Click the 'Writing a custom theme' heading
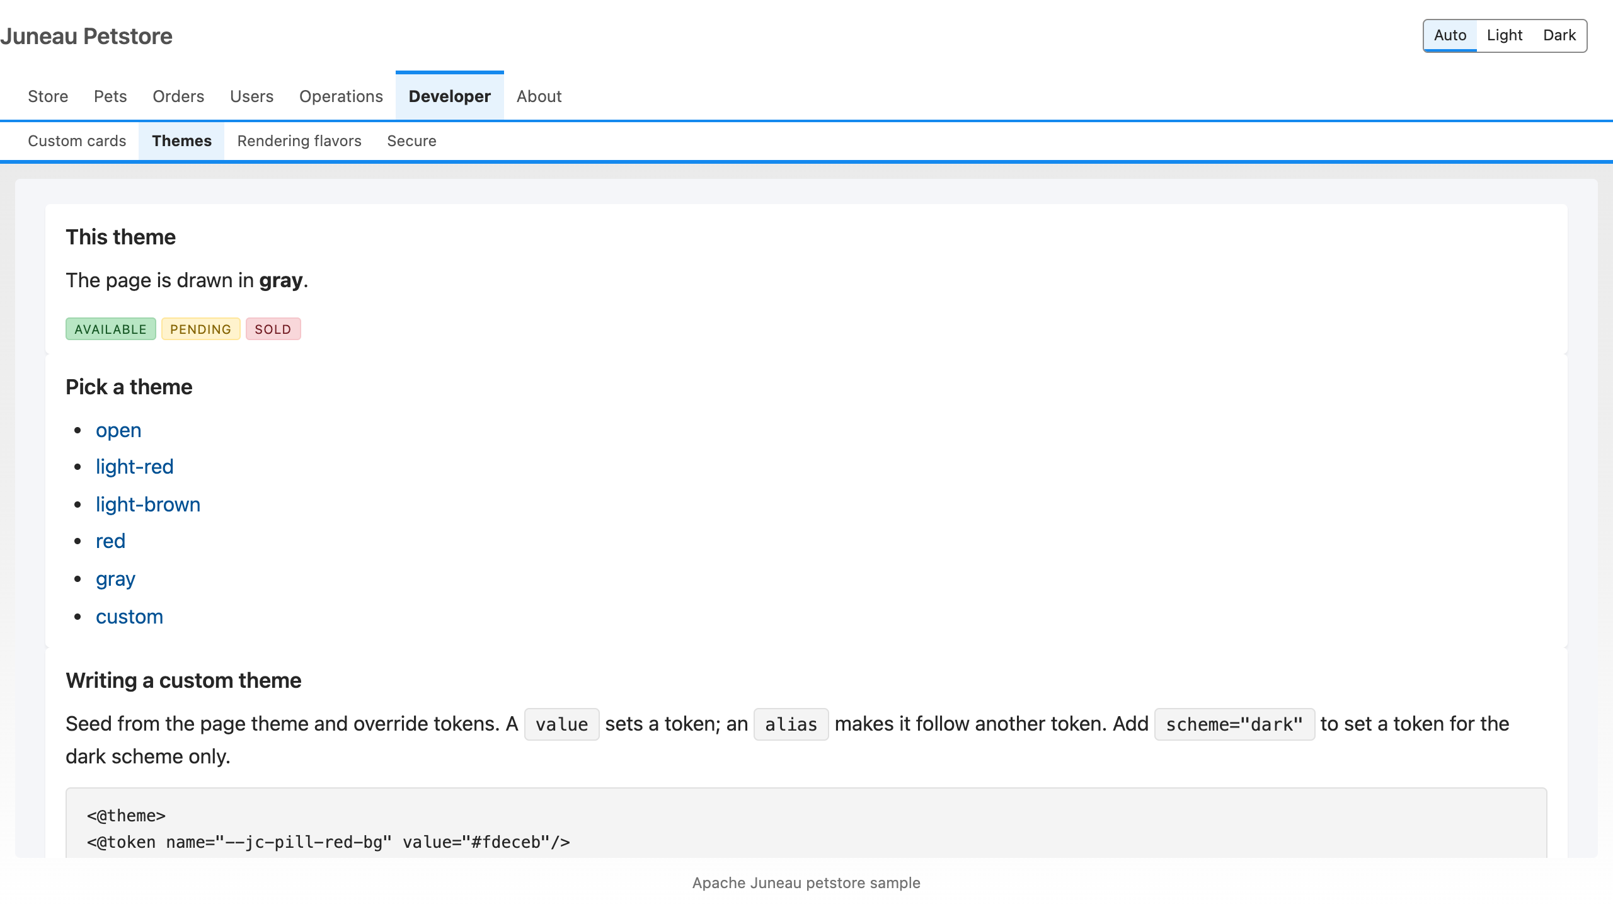 click(x=183, y=681)
